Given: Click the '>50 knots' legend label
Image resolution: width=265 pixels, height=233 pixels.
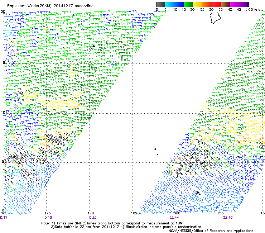Looking at the screenshot, I should (255, 10).
